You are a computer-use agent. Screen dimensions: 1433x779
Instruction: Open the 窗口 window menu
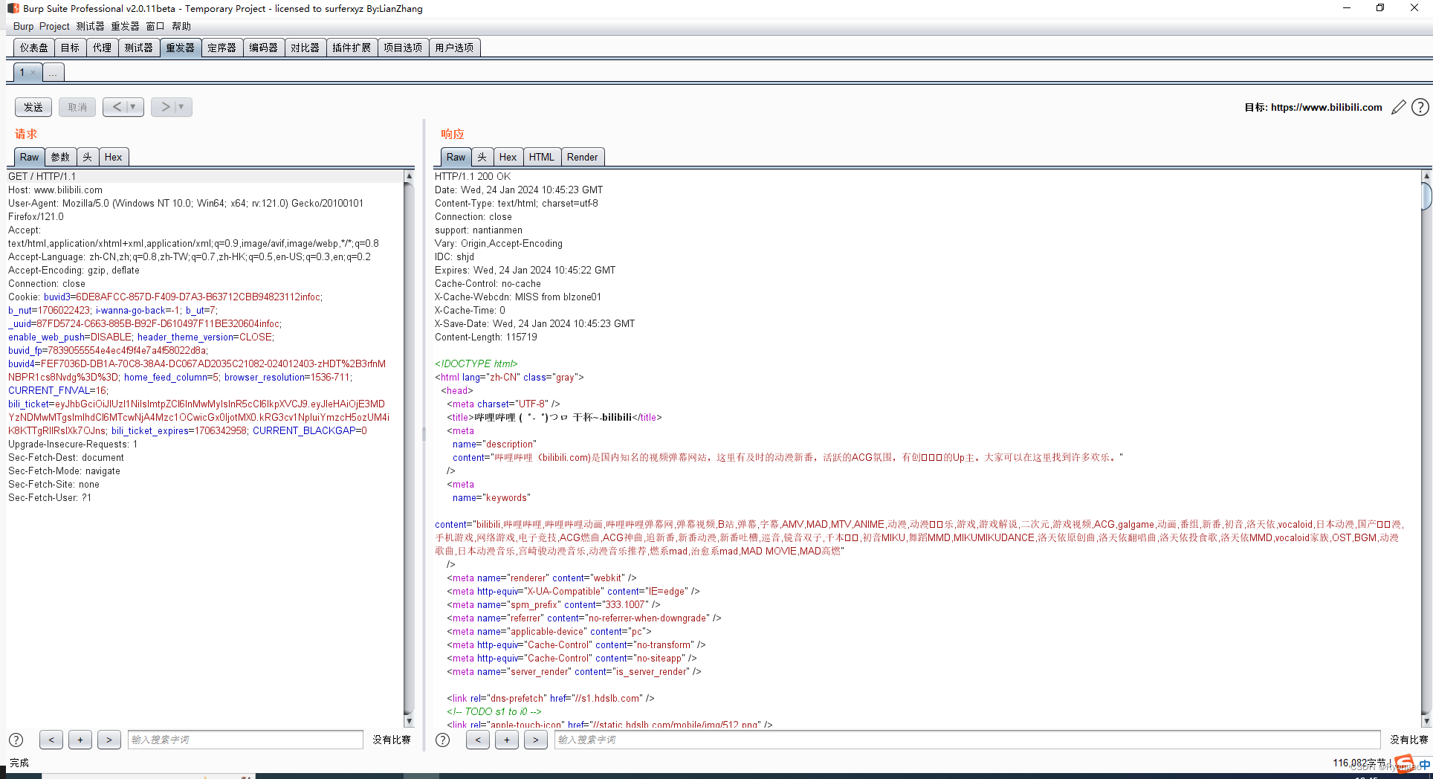[x=155, y=26]
